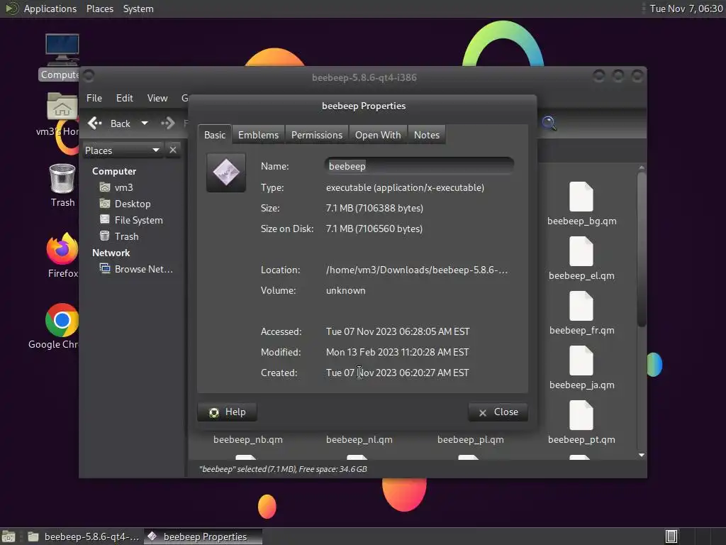Select the beebeep_fr.qm file icon
The width and height of the screenshot is (726, 545).
point(581,306)
